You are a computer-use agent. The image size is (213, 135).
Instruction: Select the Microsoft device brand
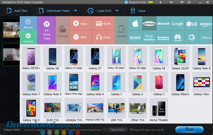pos(163,23)
